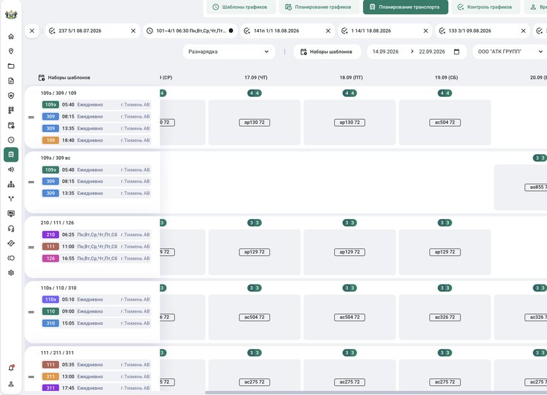
Task: Click the pink 126 route at 16:55
Action: tap(50, 258)
